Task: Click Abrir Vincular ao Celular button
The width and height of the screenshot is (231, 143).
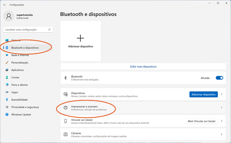Action: click(x=202, y=121)
